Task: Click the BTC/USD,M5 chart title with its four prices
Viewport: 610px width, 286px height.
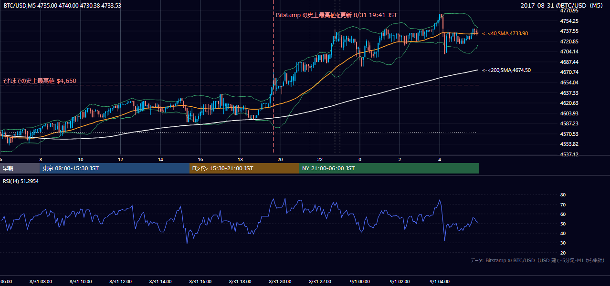Action: click(63, 6)
